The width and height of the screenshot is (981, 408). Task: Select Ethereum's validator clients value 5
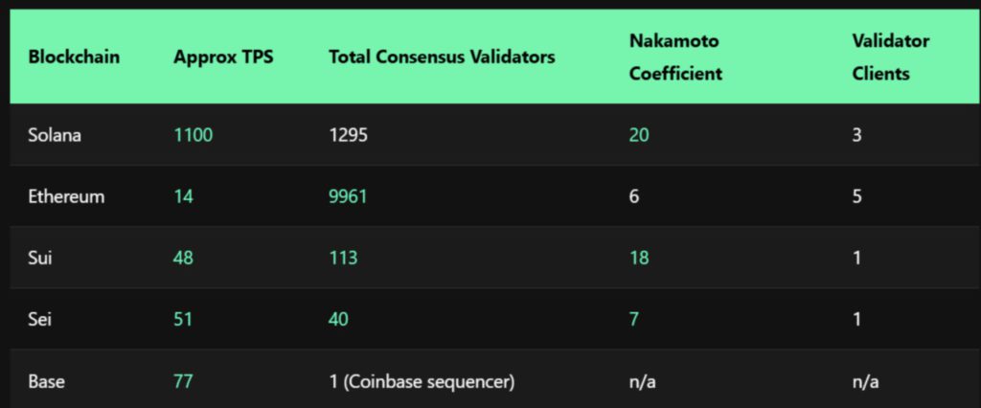(x=856, y=196)
